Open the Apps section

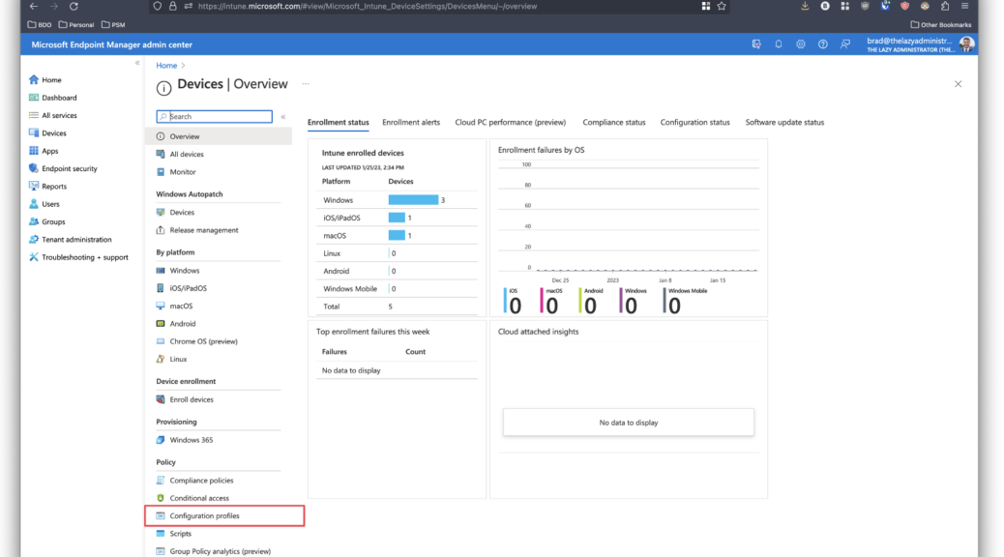pyautogui.click(x=44, y=151)
